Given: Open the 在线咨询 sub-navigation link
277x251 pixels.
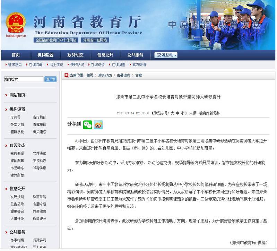Looking at the screenshot, I should click(x=35, y=65).
